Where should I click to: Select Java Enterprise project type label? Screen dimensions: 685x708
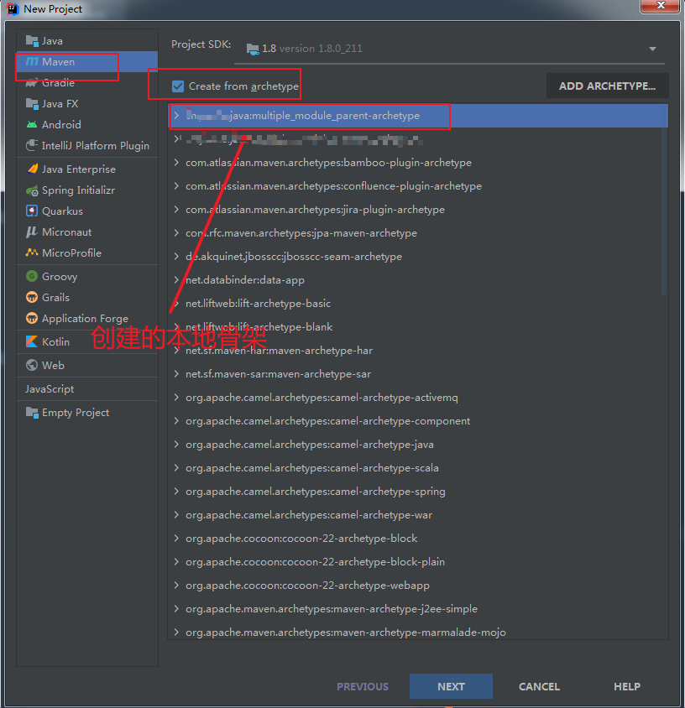click(x=79, y=169)
